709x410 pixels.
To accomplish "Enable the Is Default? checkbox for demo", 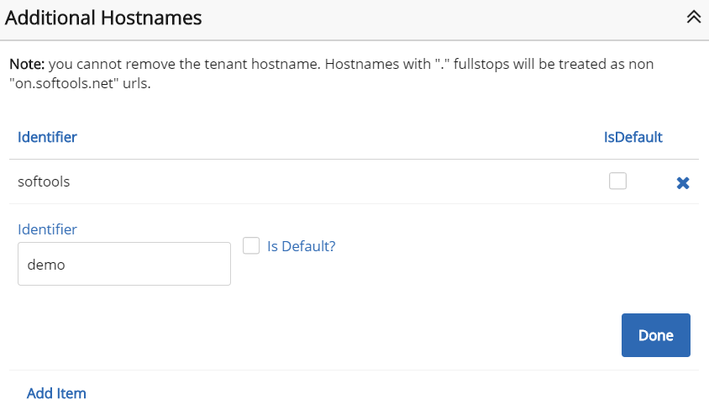I will 251,246.
